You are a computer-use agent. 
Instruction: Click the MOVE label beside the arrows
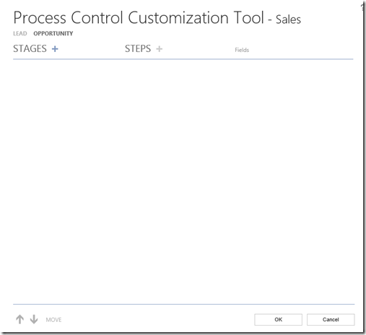click(x=53, y=320)
